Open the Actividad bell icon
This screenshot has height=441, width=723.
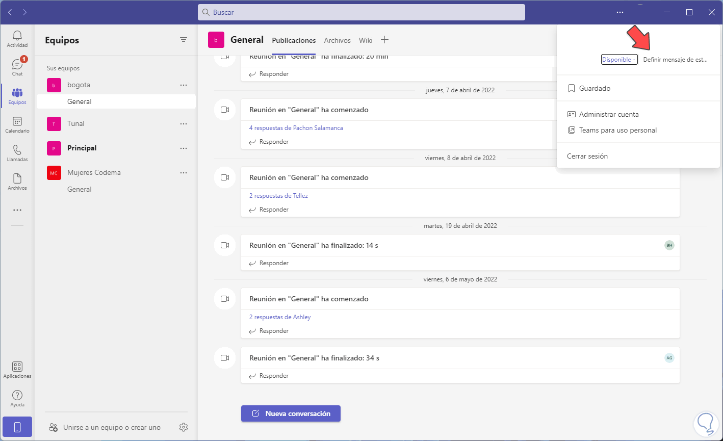coord(17,39)
